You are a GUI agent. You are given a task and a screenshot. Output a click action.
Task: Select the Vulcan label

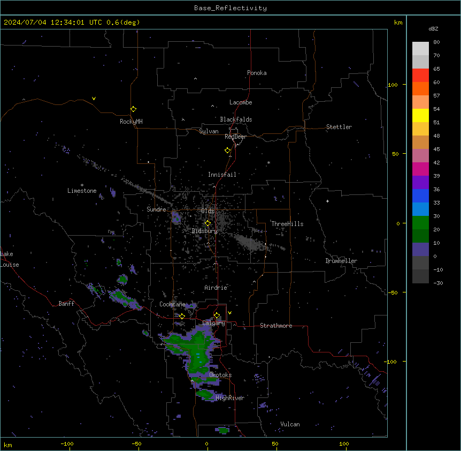tap(290, 424)
